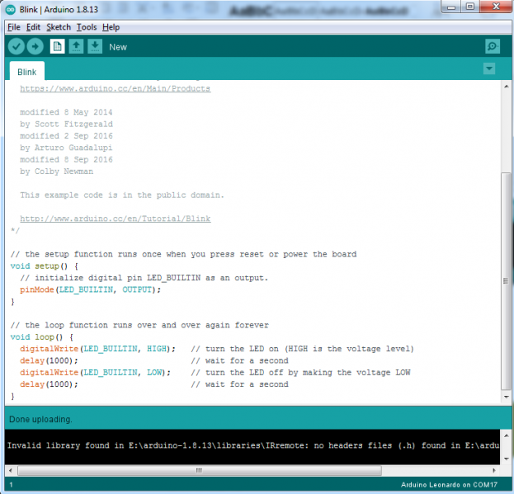The height and width of the screenshot is (494, 514).
Task: Select the Blink sketch tab
Action: (27, 72)
